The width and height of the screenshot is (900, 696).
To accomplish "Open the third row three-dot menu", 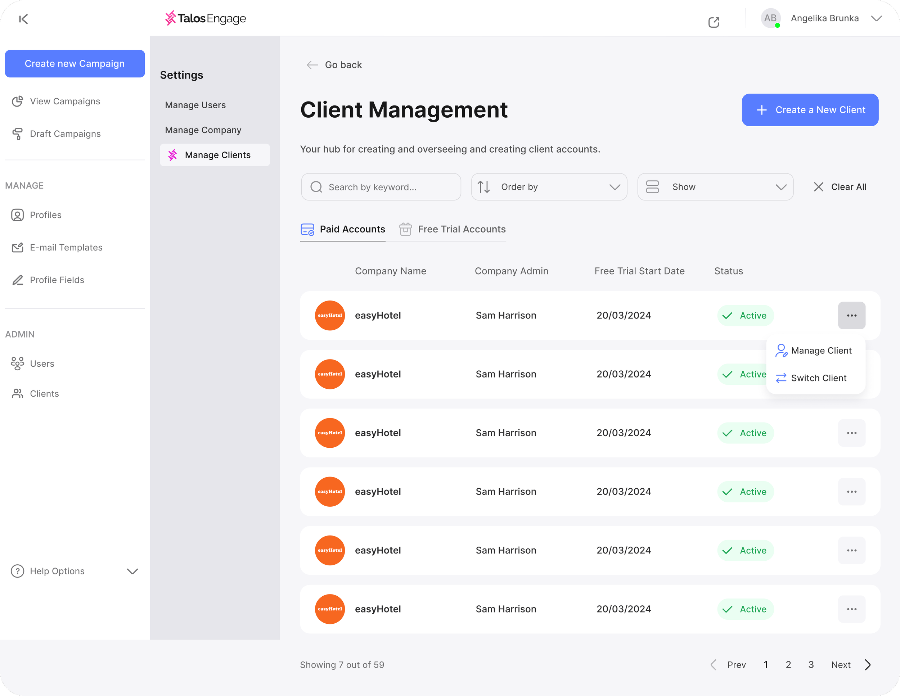I will point(851,433).
